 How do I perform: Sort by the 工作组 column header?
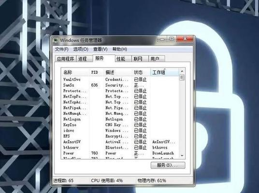coord(164,72)
